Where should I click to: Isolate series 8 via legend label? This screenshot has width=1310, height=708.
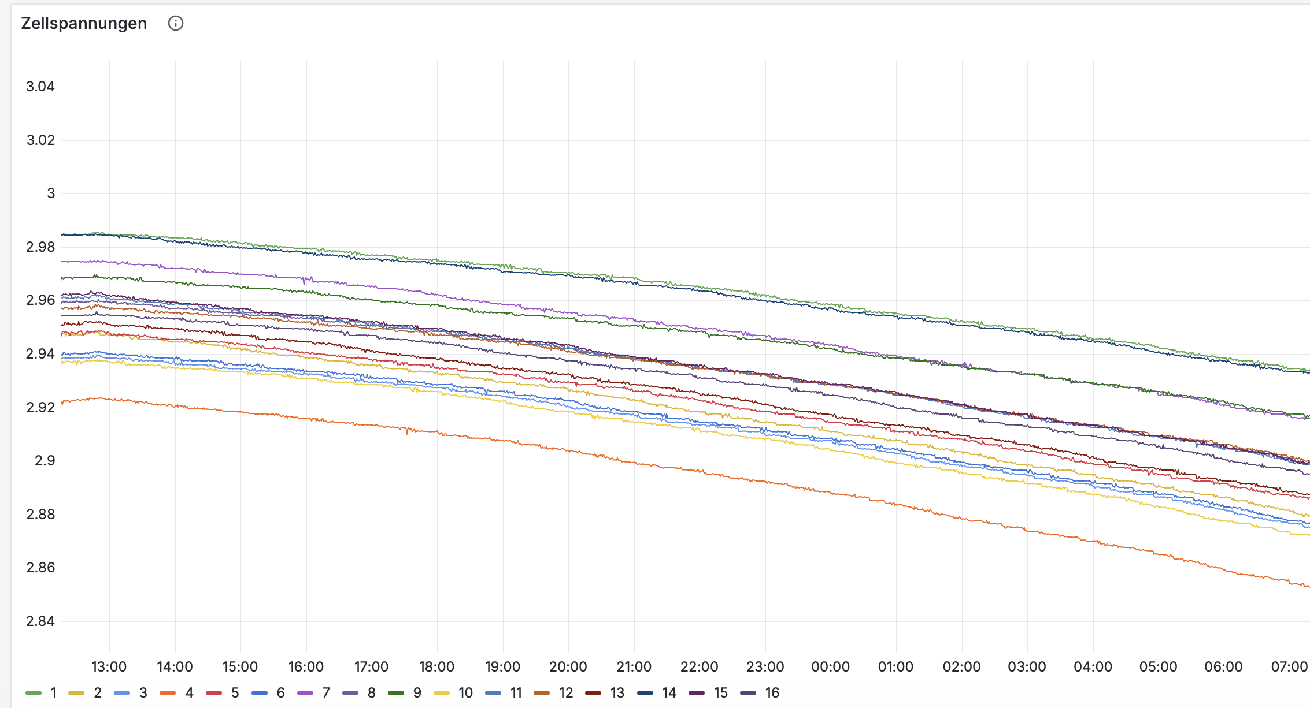[372, 693]
